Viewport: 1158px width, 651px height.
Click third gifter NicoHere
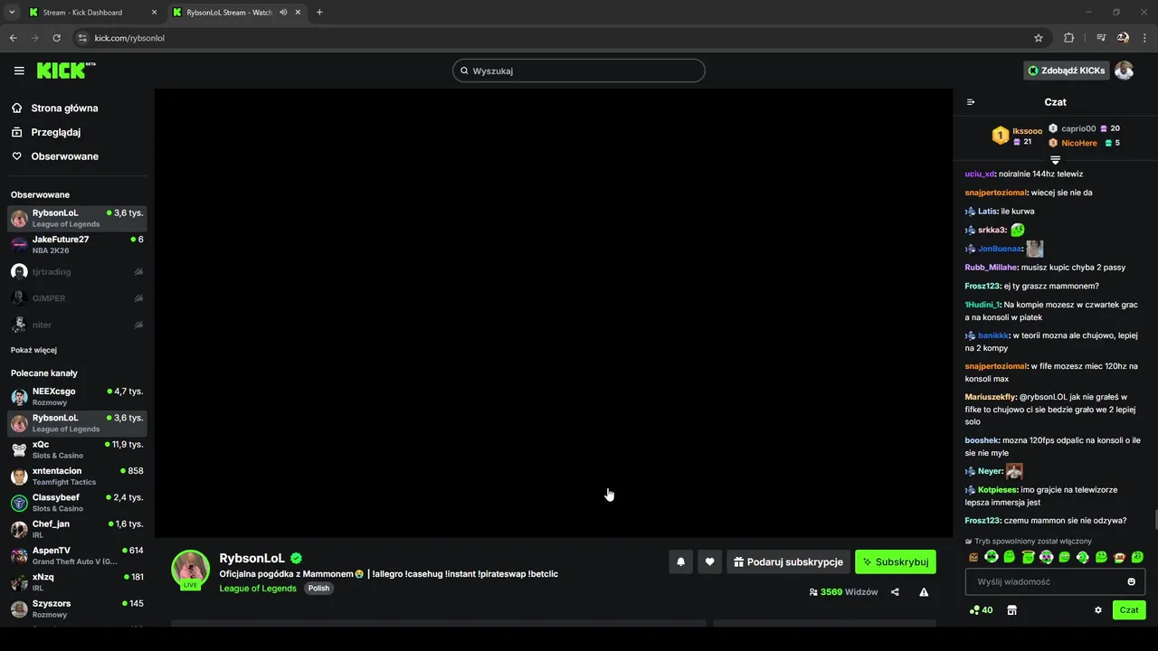(1079, 143)
